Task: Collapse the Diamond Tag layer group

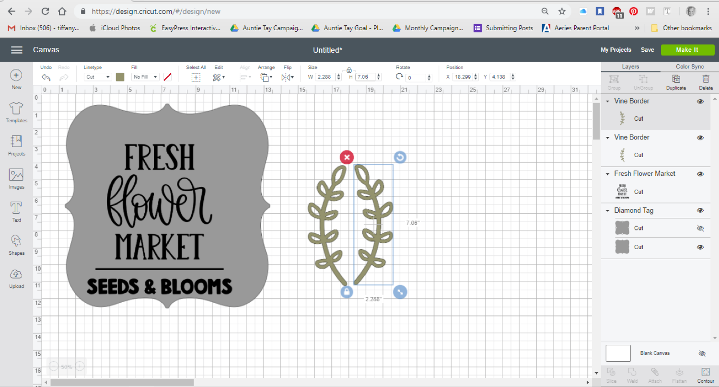Action: coord(608,211)
